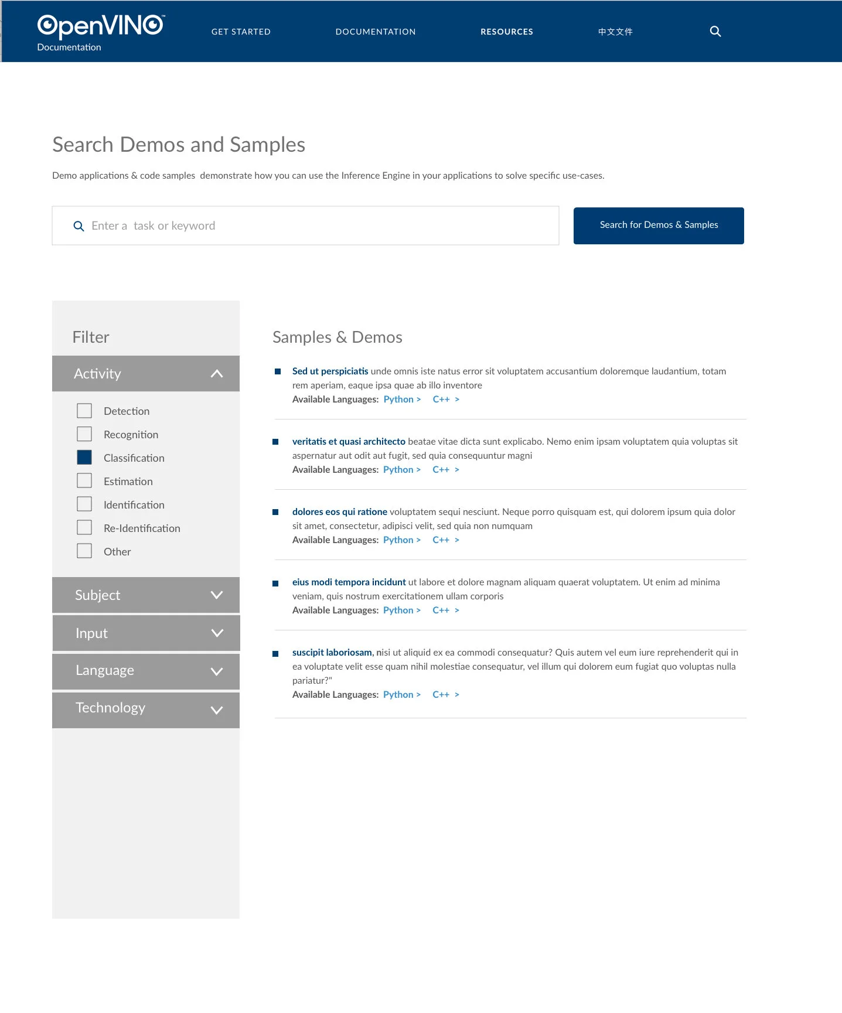Check the Re-Identification checkbox

click(84, 528)
